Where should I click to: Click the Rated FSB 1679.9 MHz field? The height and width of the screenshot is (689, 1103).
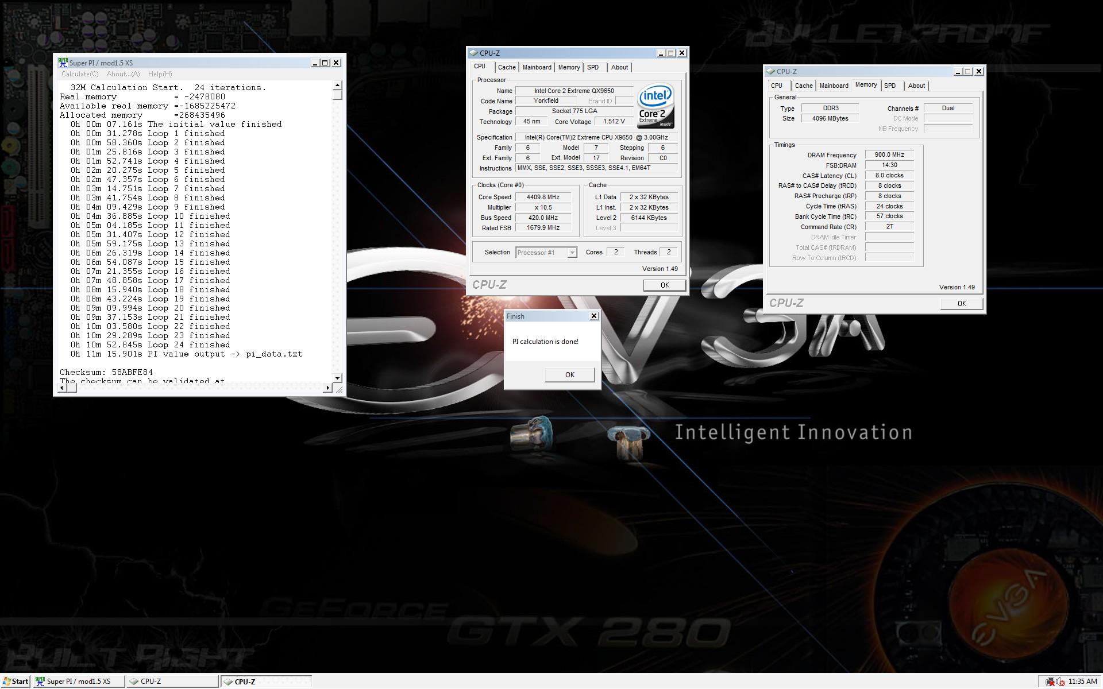[543, 228]
